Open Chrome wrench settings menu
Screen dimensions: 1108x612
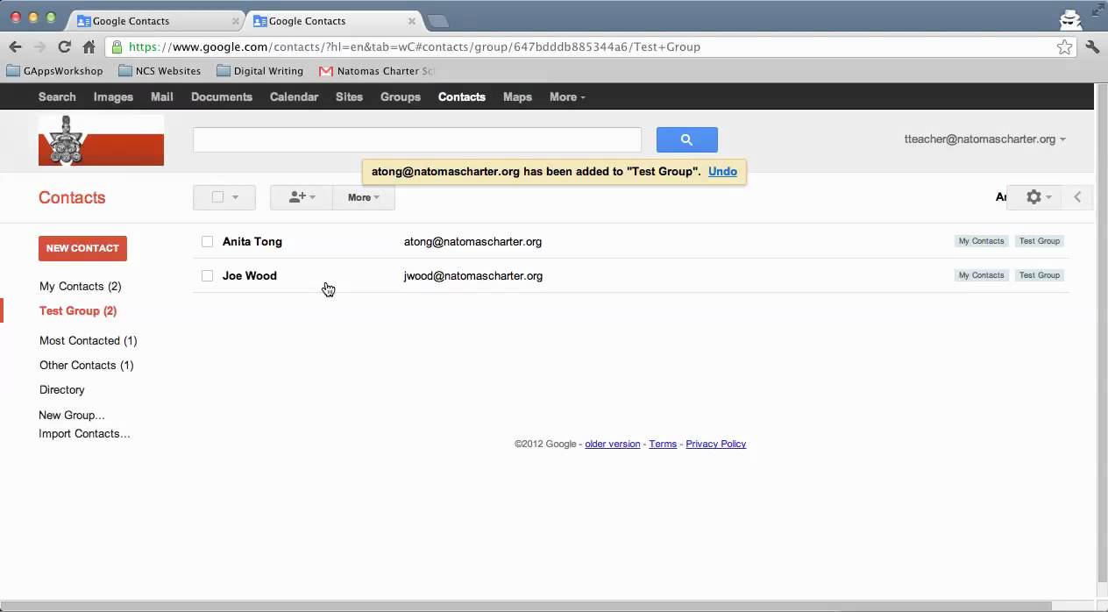1092,47
